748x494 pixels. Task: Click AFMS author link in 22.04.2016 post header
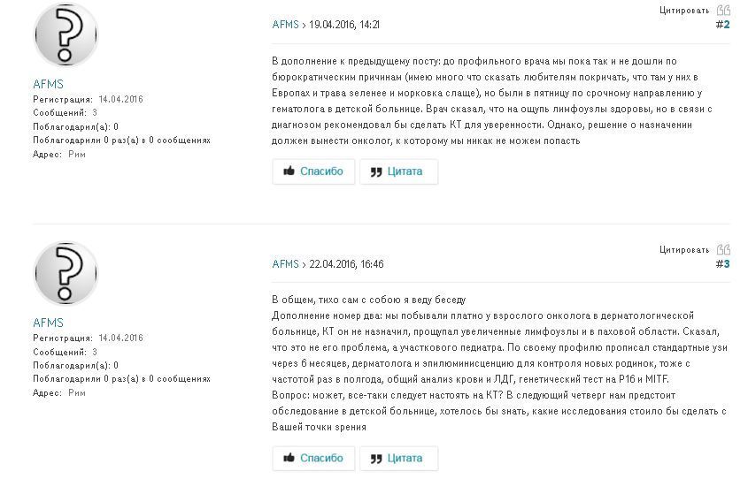(285, 263)
